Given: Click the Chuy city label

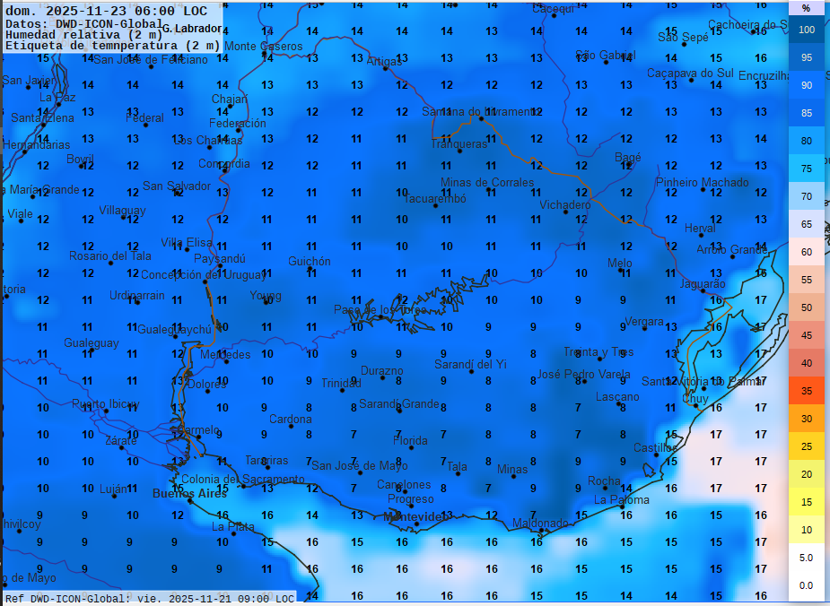Looking at the screenshot, I should [695, 399].
